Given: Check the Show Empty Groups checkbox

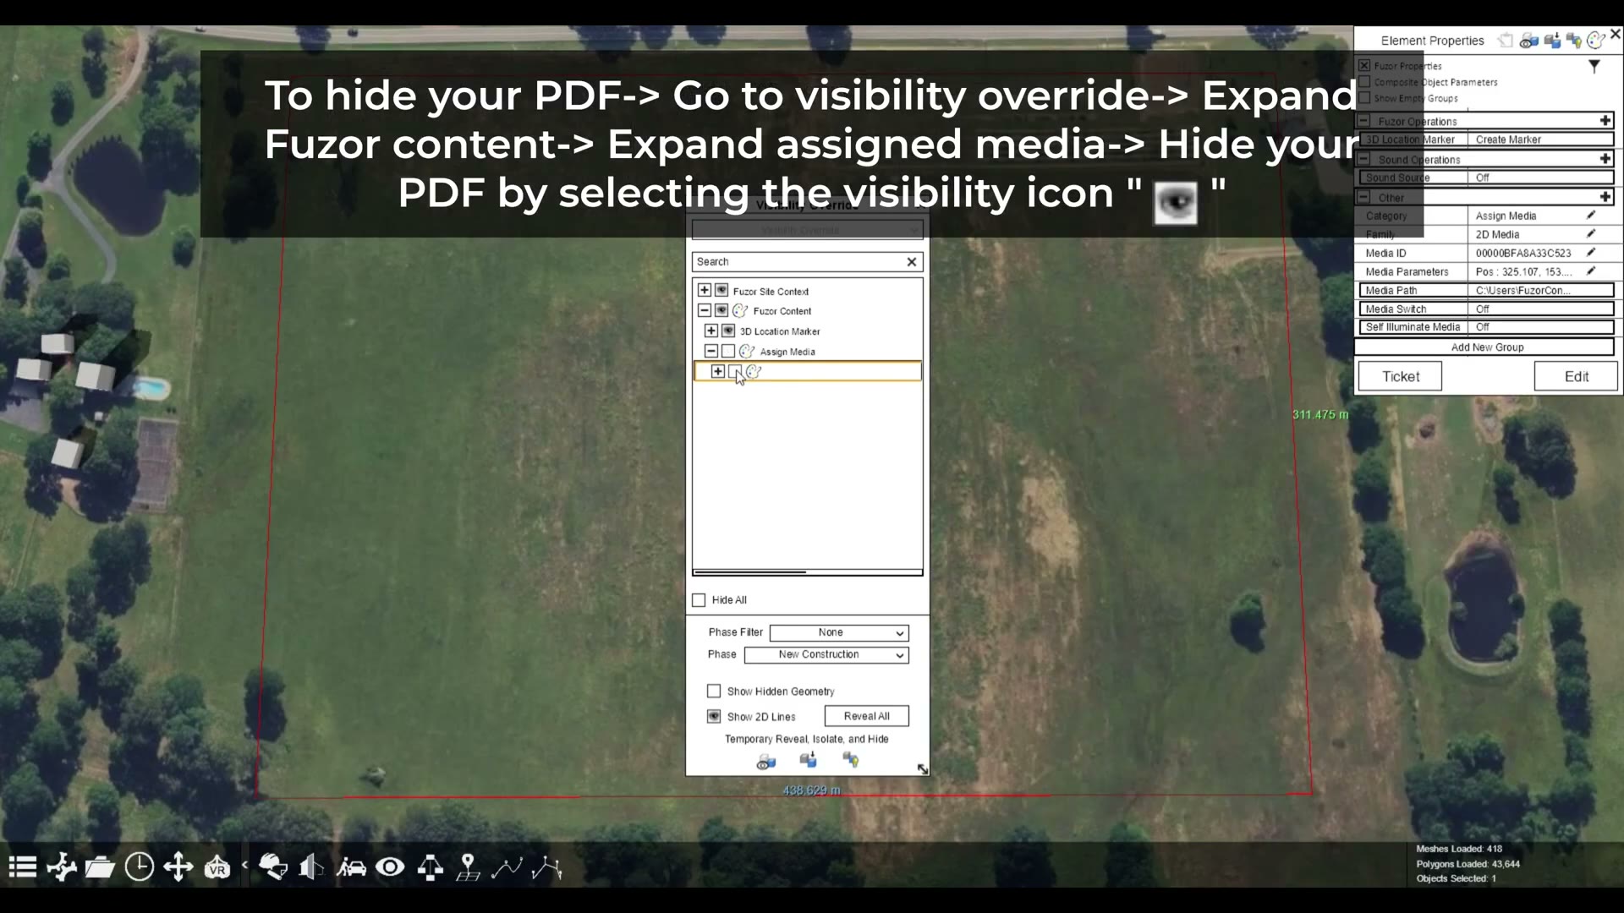Looking at the screenshot, I should pyautogui.click(x=1364, y=98).
